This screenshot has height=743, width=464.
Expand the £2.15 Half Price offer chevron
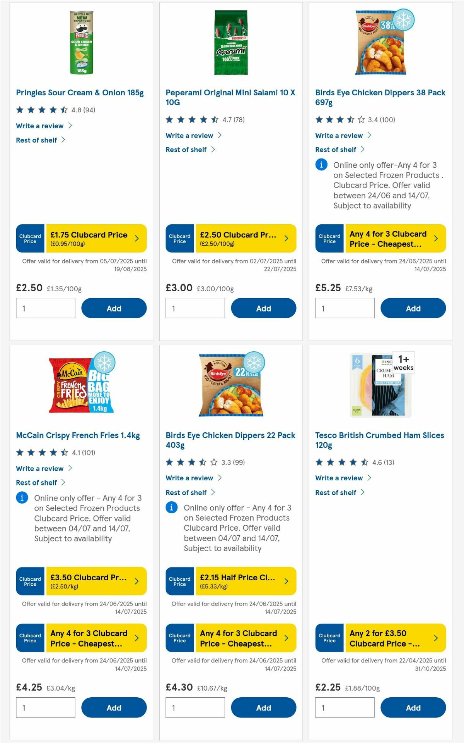coord(287,581)
